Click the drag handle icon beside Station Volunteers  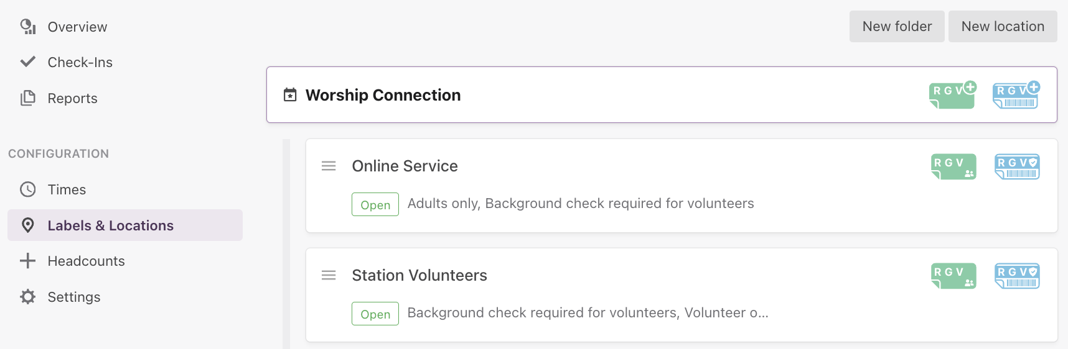[329, 275]
